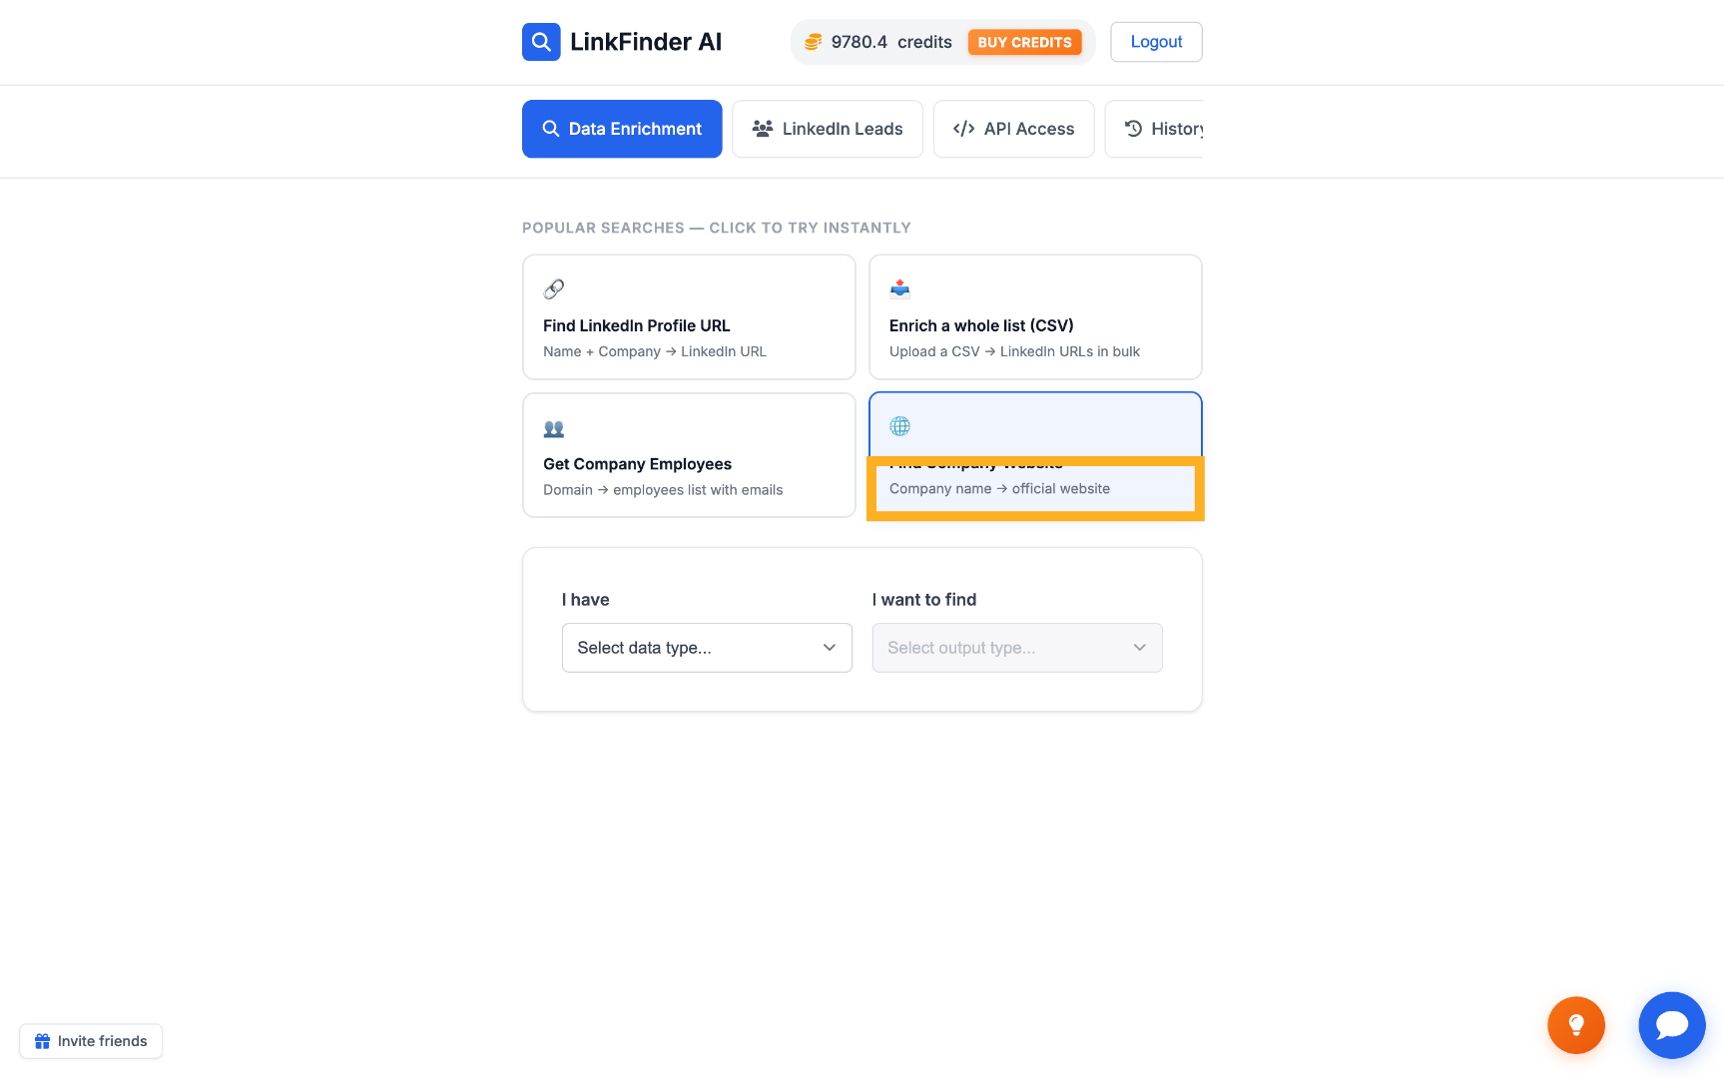Click 'Name + Company → LinkedIn URL' description

click(655, 351)
